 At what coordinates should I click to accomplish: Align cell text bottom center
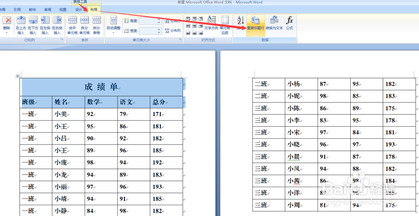(194, 33)
